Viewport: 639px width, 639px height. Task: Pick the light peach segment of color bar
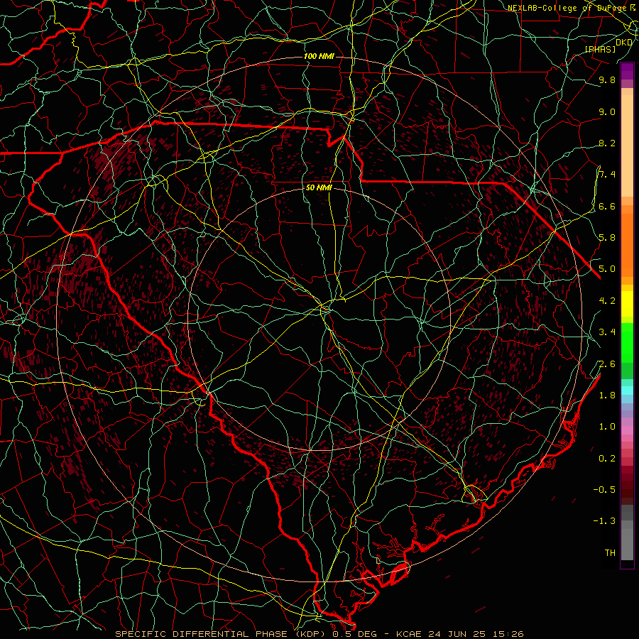tap(627, 146)
